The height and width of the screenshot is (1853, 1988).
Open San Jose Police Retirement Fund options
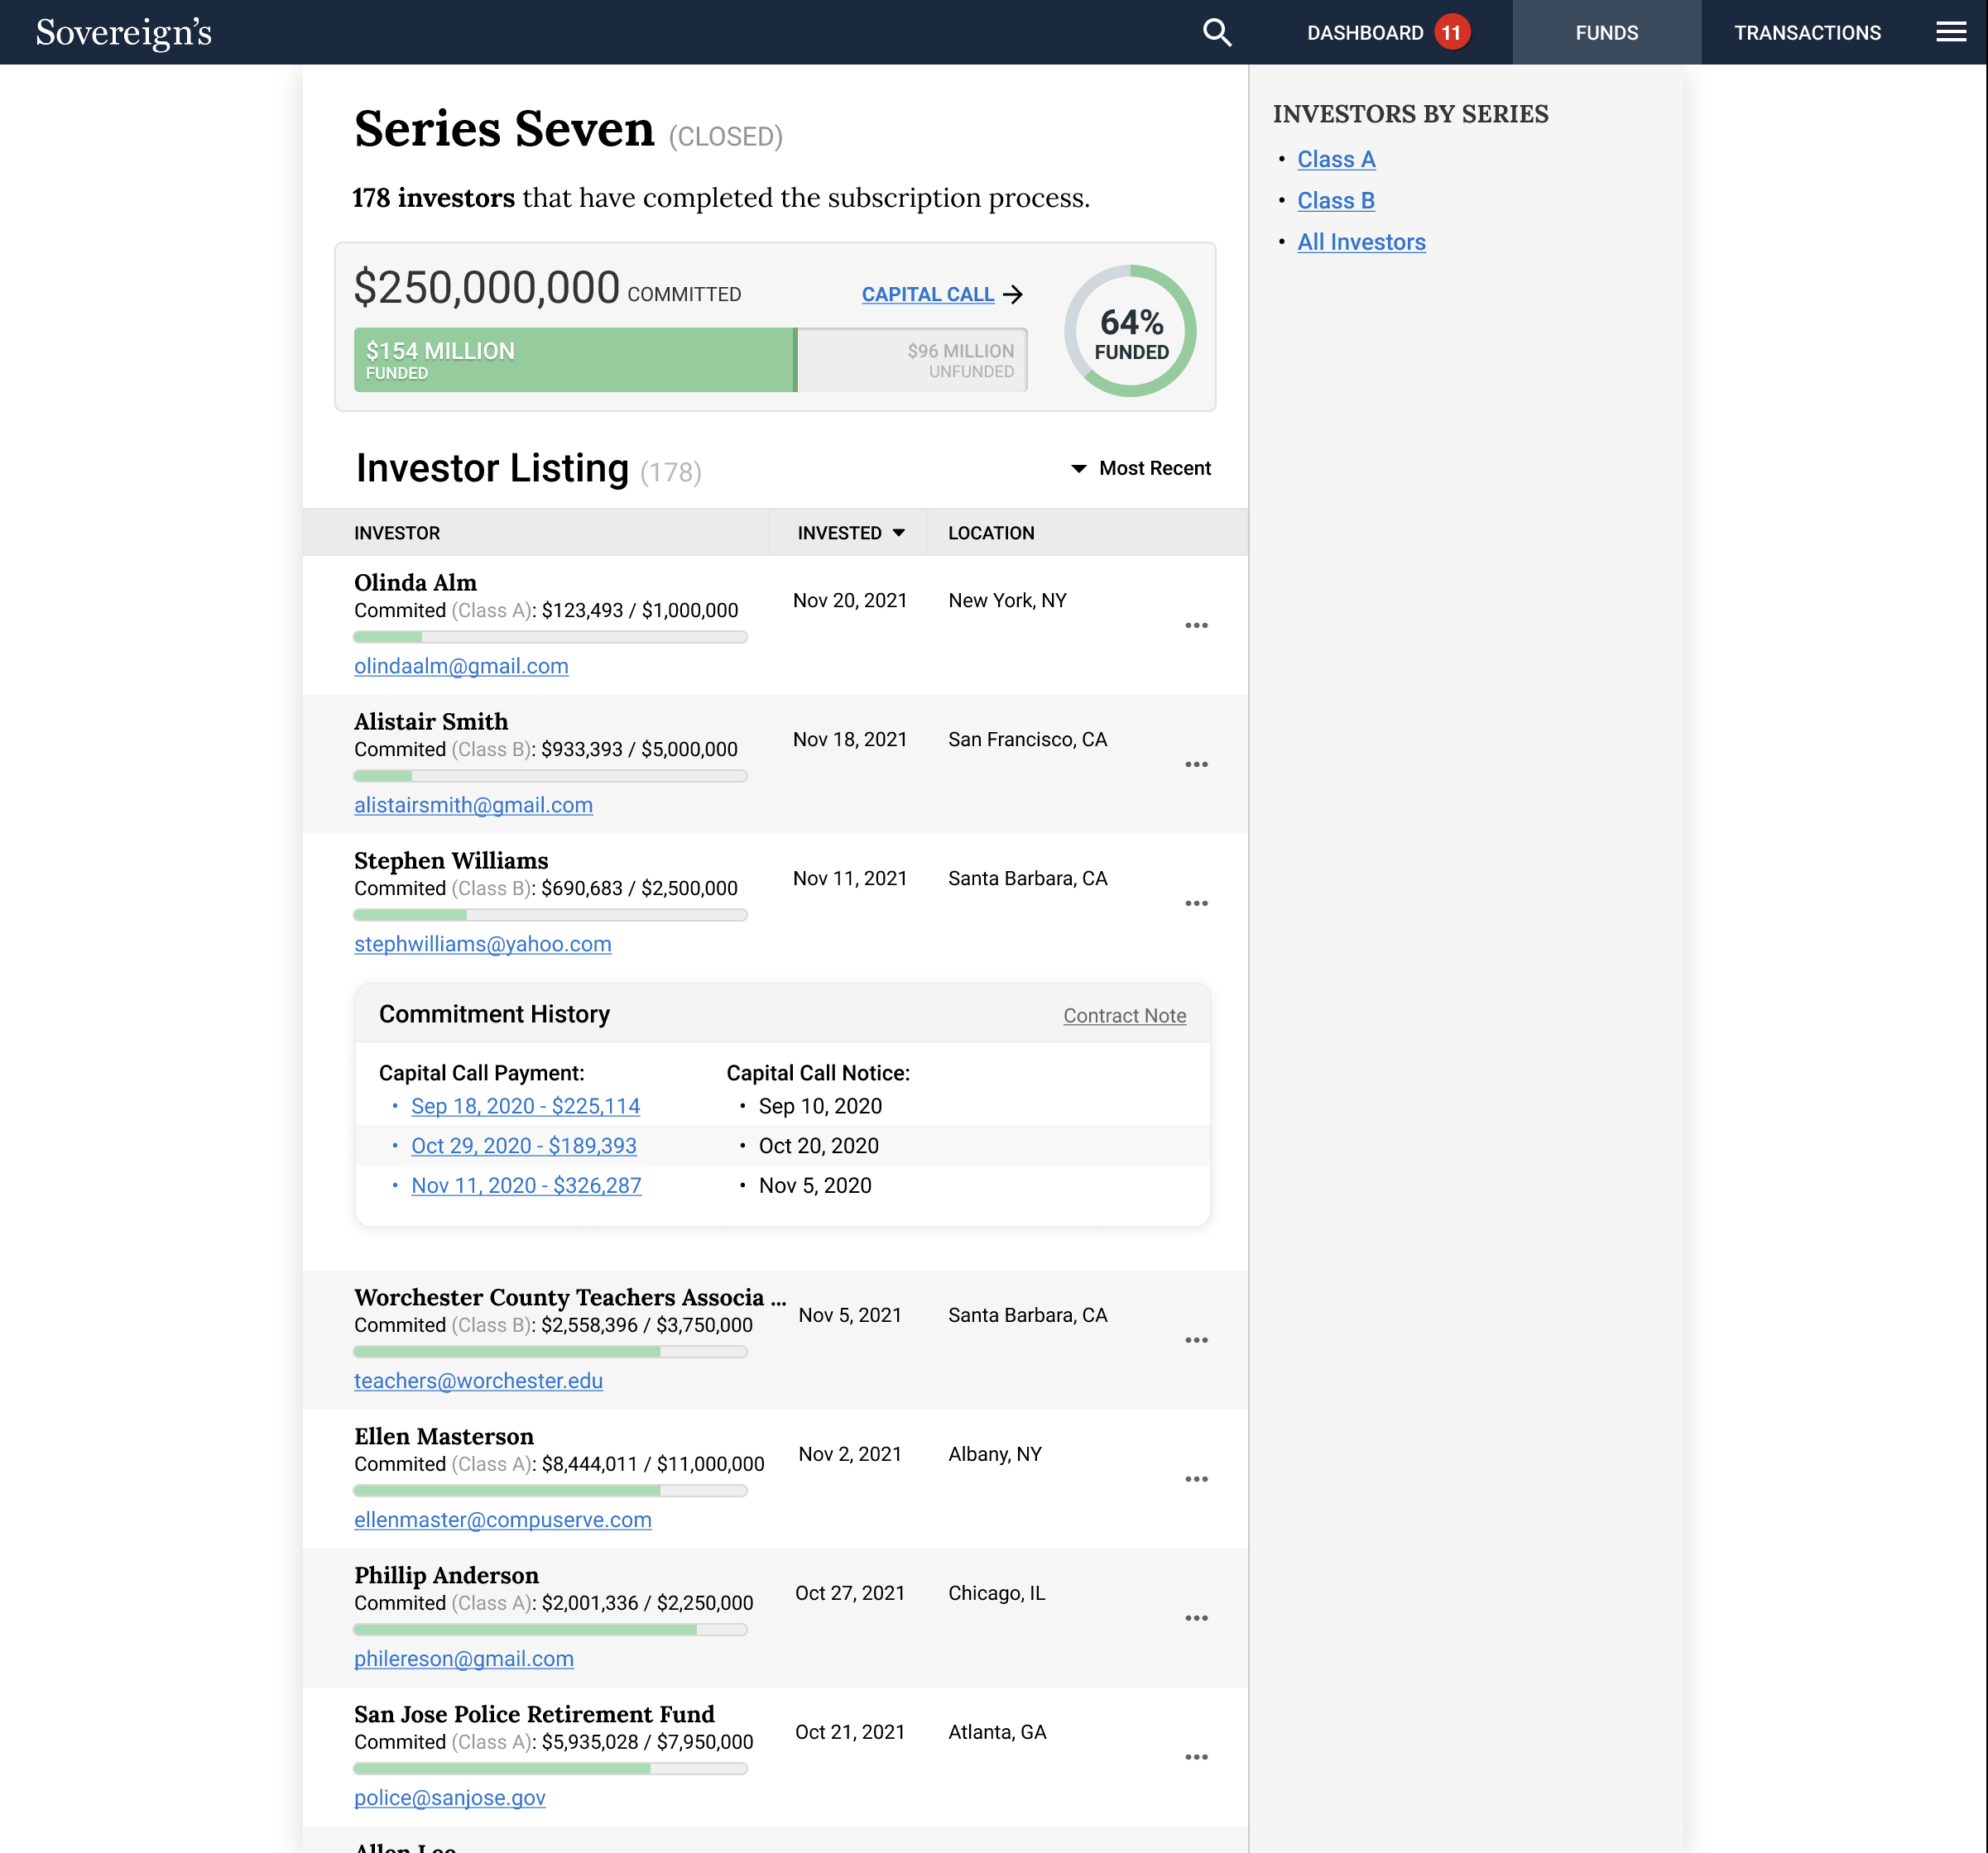pyautogui.click(x=1196, y=1757)
